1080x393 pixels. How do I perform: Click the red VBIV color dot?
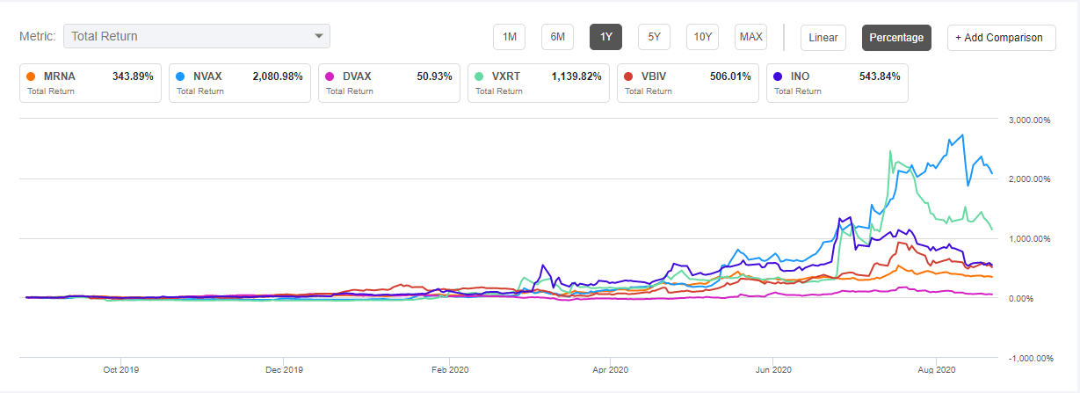[x=630, y=76]
